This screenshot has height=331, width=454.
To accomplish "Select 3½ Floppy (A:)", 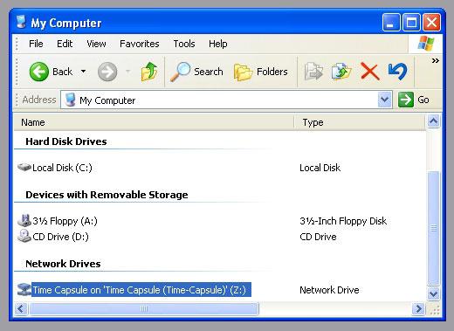I will [x=65, y=221].
